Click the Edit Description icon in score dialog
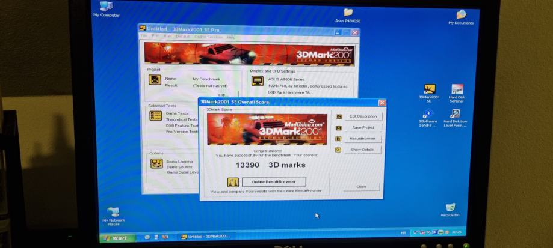This screenshot has height=248, width=553. pos(339,116)
